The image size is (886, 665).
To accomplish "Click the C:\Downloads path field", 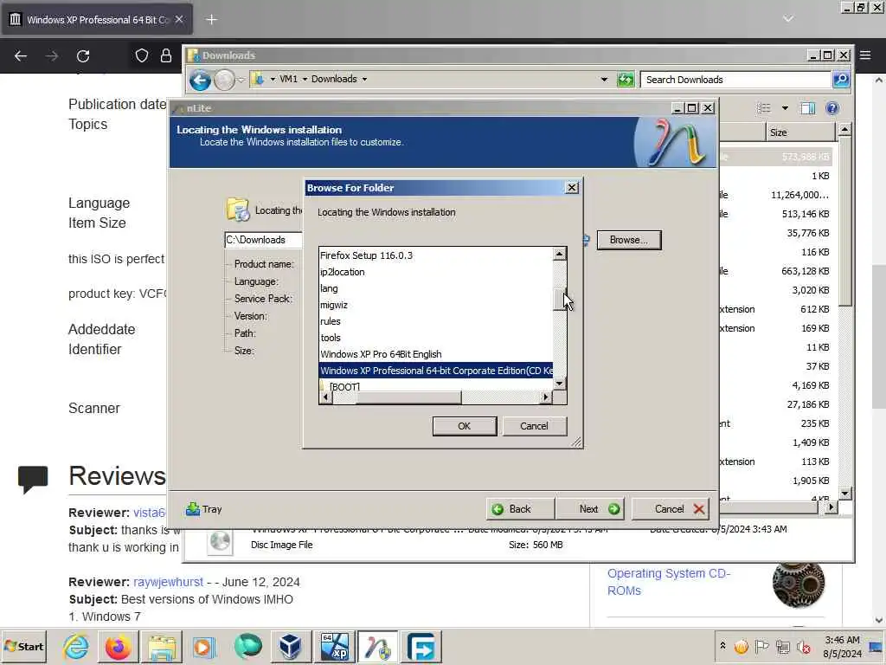I will 263,240.
